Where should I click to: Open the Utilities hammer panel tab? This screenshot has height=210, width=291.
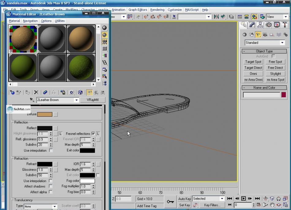pyautogui.click(x=285, y=25)
